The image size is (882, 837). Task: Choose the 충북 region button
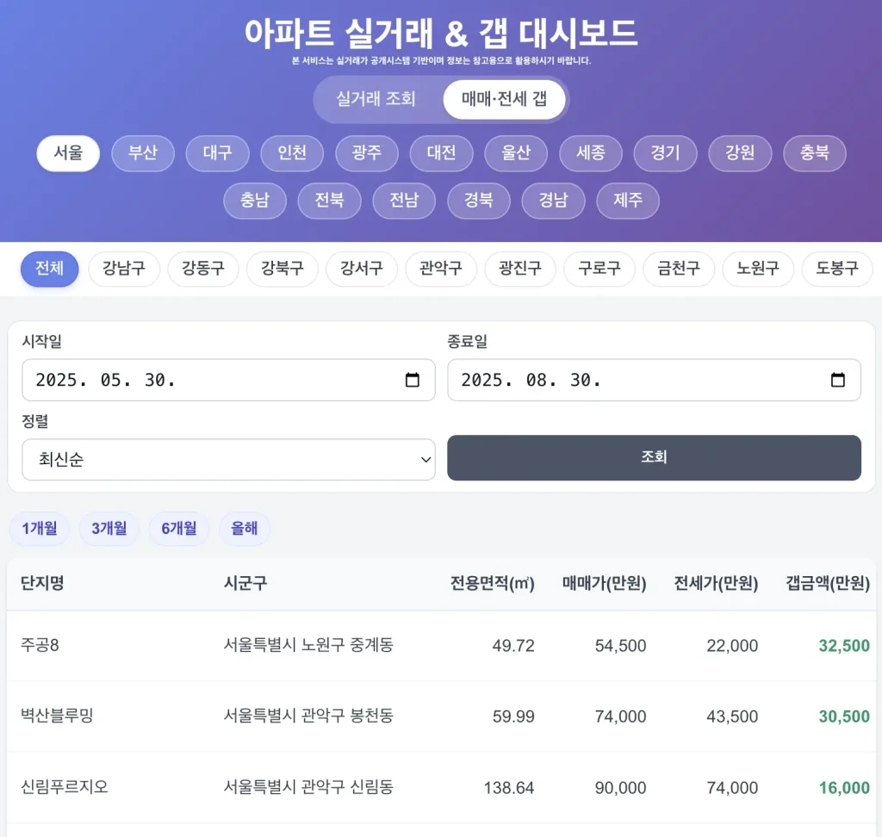coord(815,153)
